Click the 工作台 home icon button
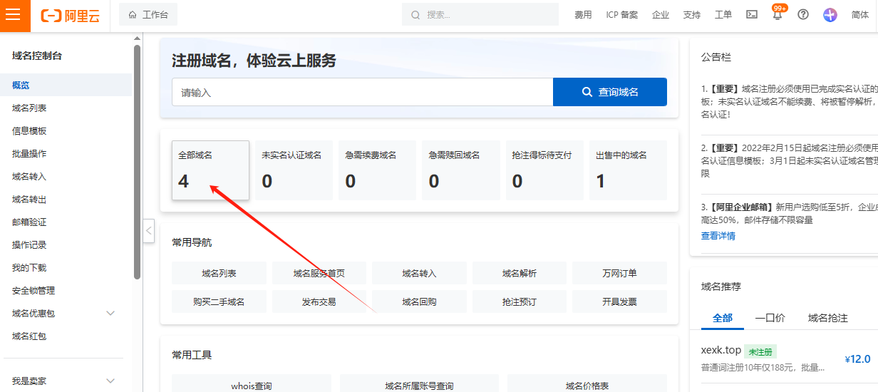This screenshot has width=878, height=392. (148, 14)
